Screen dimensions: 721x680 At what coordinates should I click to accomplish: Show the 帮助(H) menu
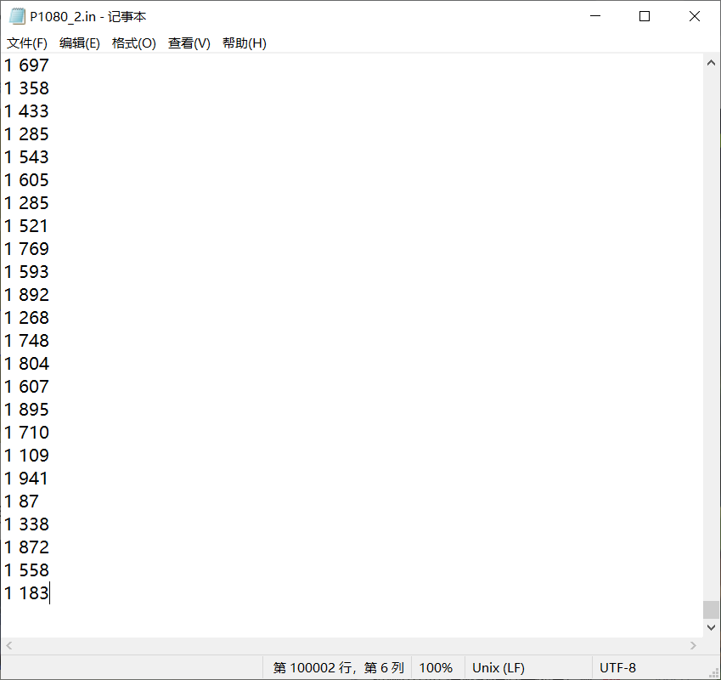tap(244, 43)
